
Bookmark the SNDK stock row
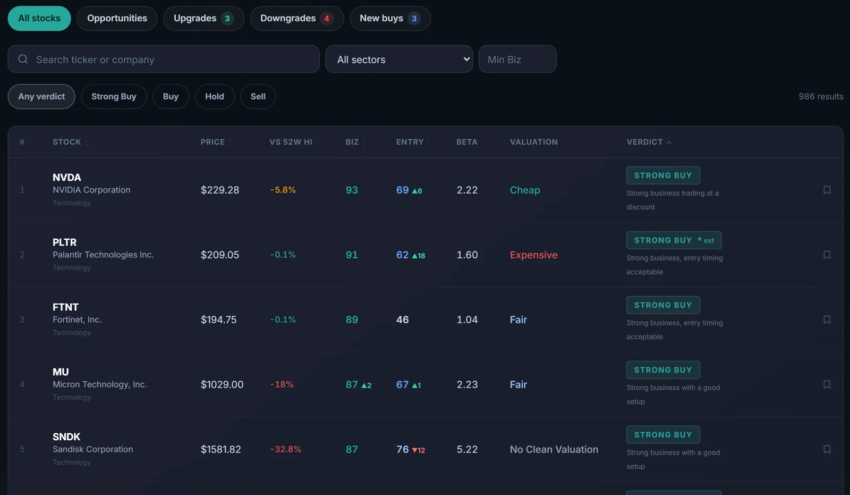pos(827,449)
